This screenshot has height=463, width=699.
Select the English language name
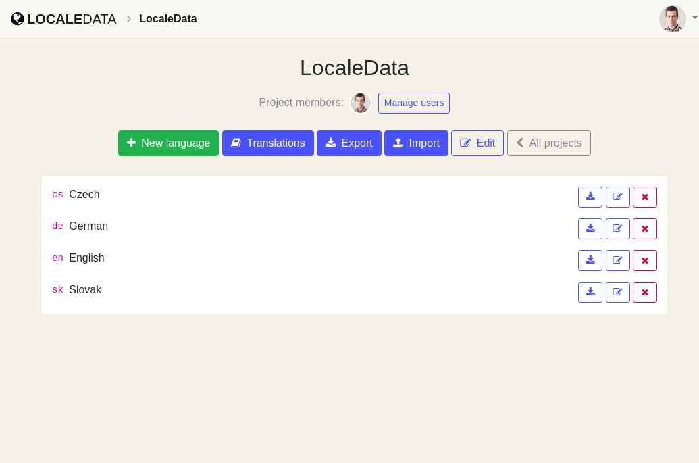86,258
